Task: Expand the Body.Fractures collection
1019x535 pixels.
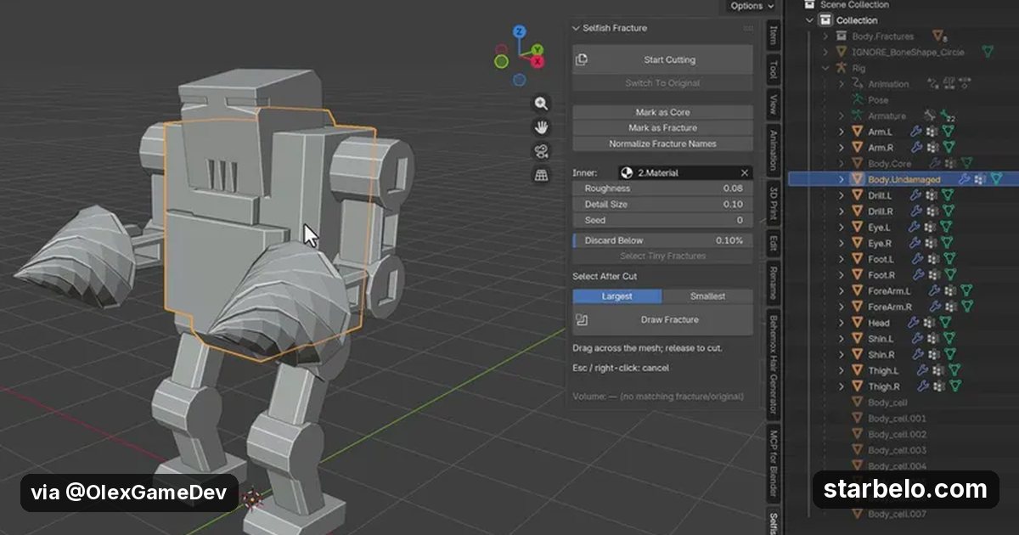Action: 825,37
